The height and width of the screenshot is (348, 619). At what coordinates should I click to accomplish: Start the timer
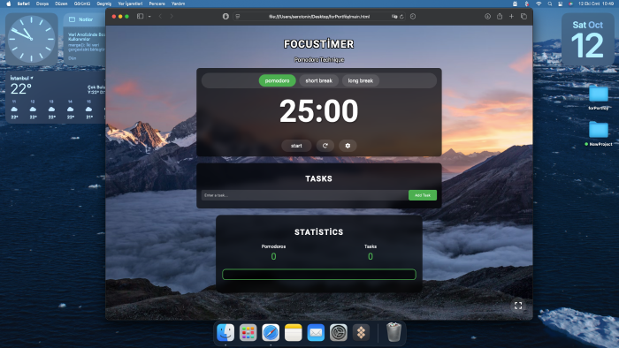pos(296,146)
